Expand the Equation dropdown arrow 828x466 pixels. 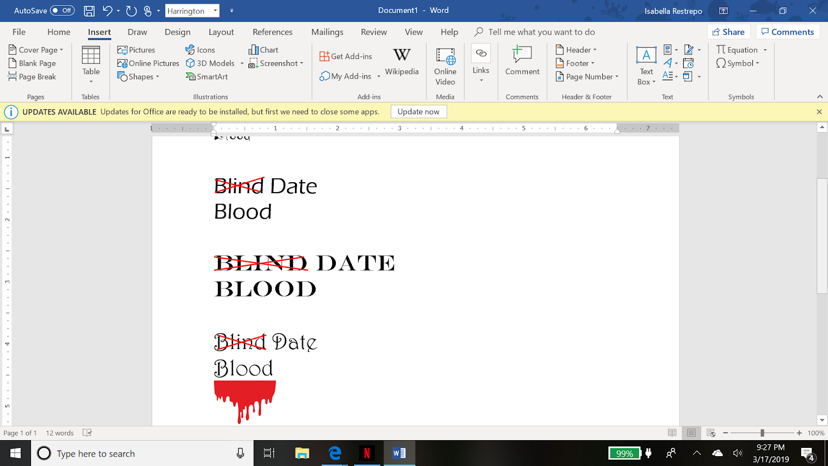(765, 50)
